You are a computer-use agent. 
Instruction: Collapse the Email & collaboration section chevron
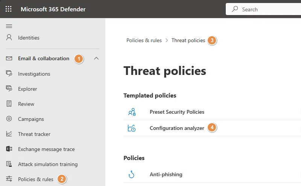pos(96,58)
